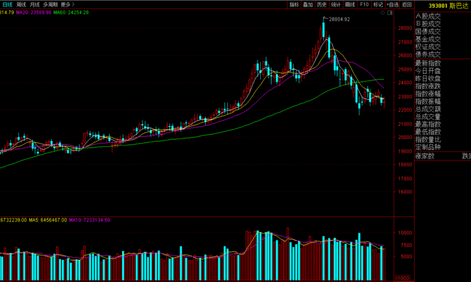Open the 多周期 multi-period view
Image resolution: width=471 pixels, height=282 pixels.
[50, 5]
